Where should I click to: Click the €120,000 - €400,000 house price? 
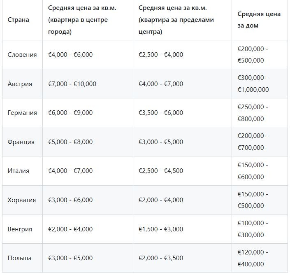[x=253, y=258]
